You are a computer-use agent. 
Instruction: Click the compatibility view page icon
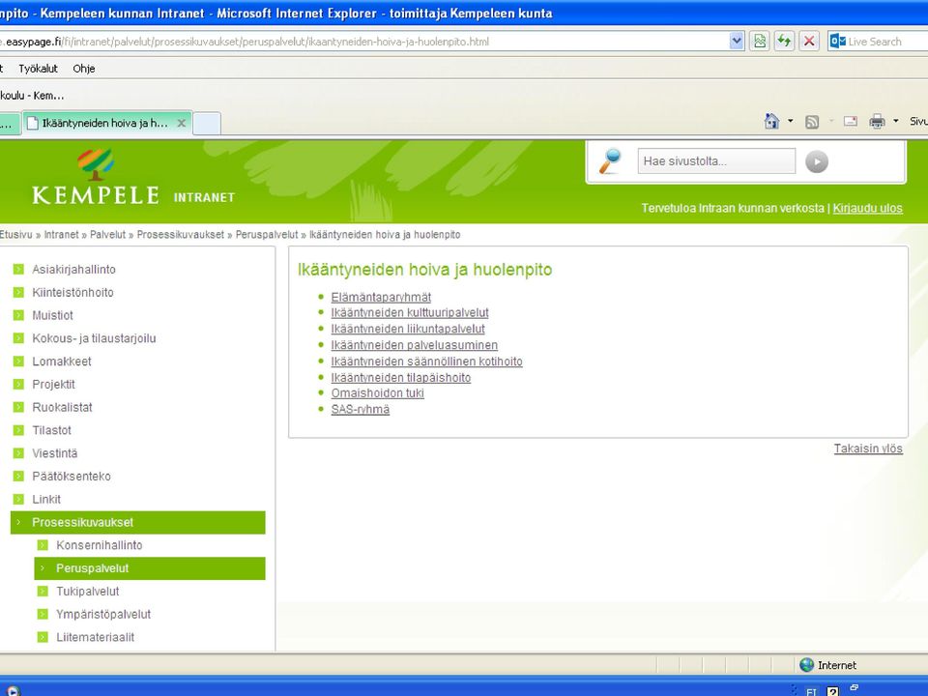coord(760,42)
